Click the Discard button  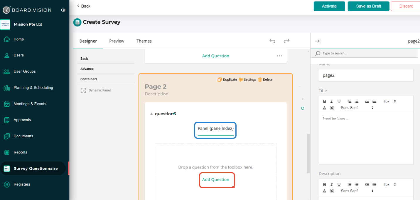pyautogui.click(x=406, y=6)
